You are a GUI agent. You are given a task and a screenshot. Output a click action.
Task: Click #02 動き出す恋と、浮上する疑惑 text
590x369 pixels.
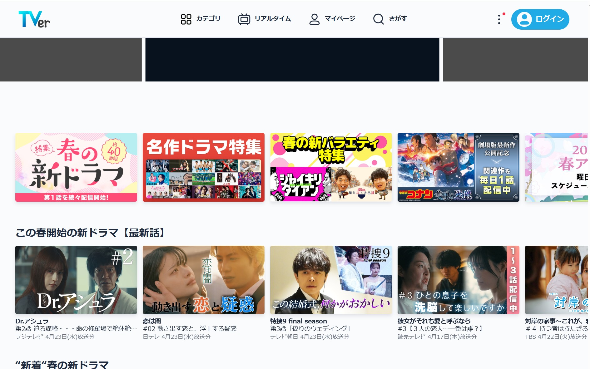click(x=190, y=328)
